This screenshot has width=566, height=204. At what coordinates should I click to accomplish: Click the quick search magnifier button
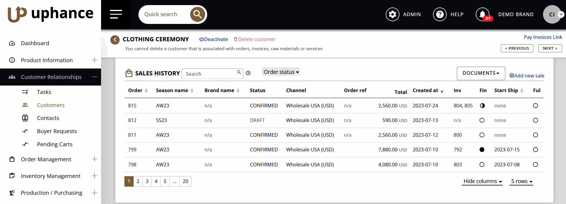(x=197, y=14)
